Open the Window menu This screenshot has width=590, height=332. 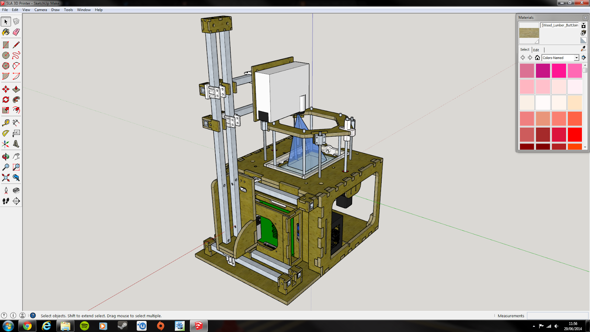tap(84, 10)
